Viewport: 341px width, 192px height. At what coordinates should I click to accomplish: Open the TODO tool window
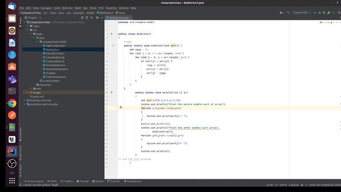pos(52,181)
